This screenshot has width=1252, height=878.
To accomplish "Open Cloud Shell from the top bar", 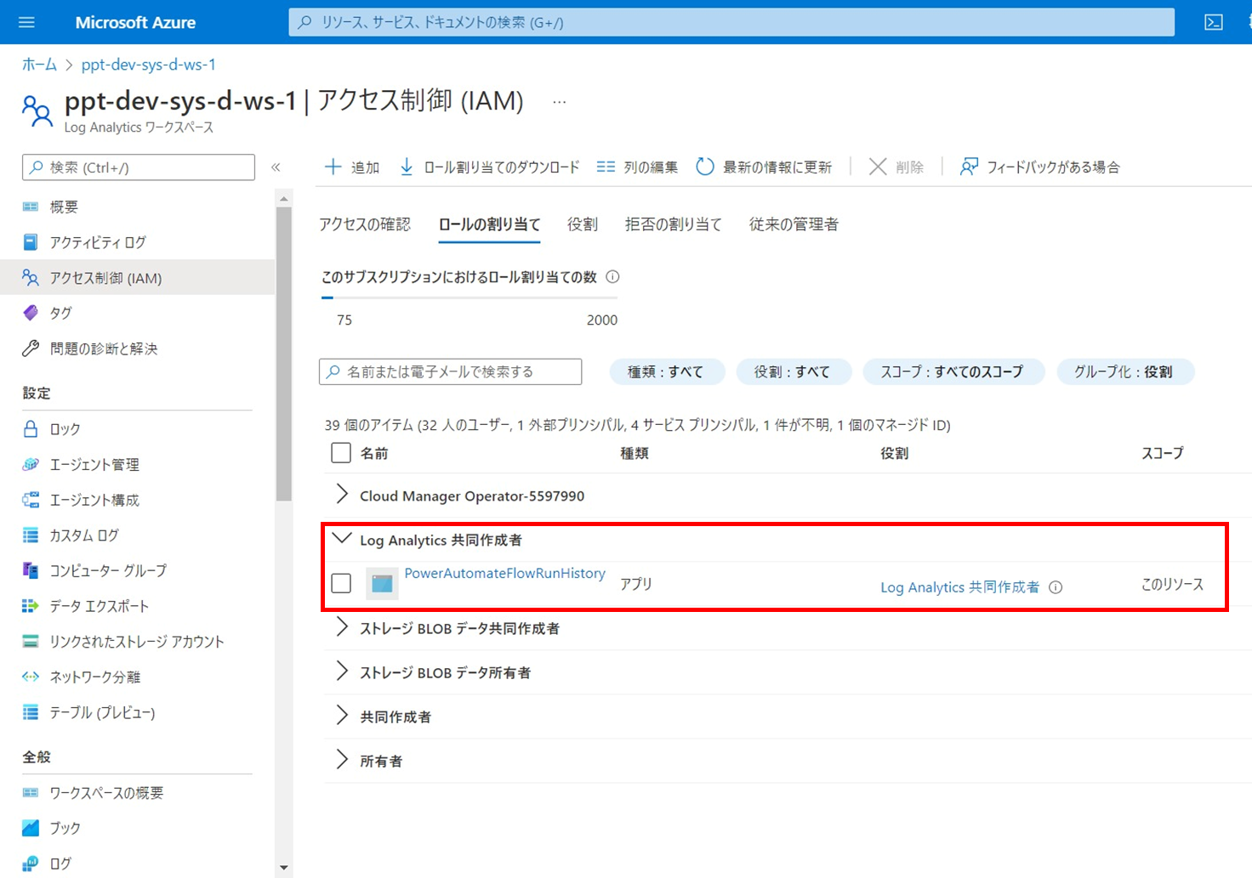I will [1214, 22].
